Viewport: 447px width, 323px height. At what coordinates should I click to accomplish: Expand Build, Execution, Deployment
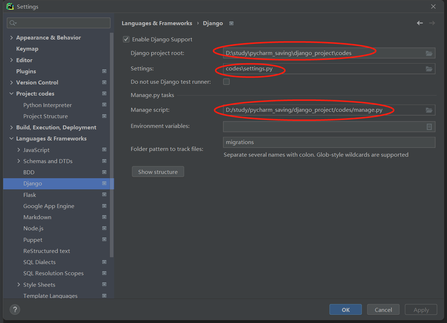pyautogui.click(x=11, y=127)
